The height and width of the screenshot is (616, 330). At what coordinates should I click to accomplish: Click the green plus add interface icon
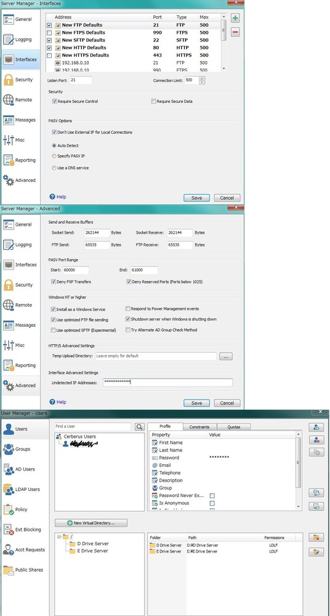235,18
